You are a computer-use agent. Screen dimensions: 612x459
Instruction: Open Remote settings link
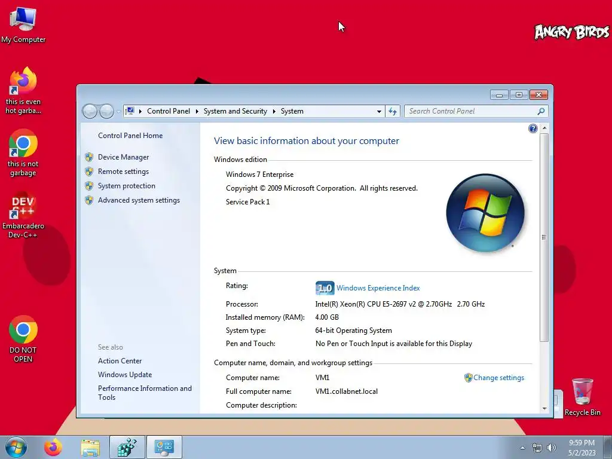123,172
